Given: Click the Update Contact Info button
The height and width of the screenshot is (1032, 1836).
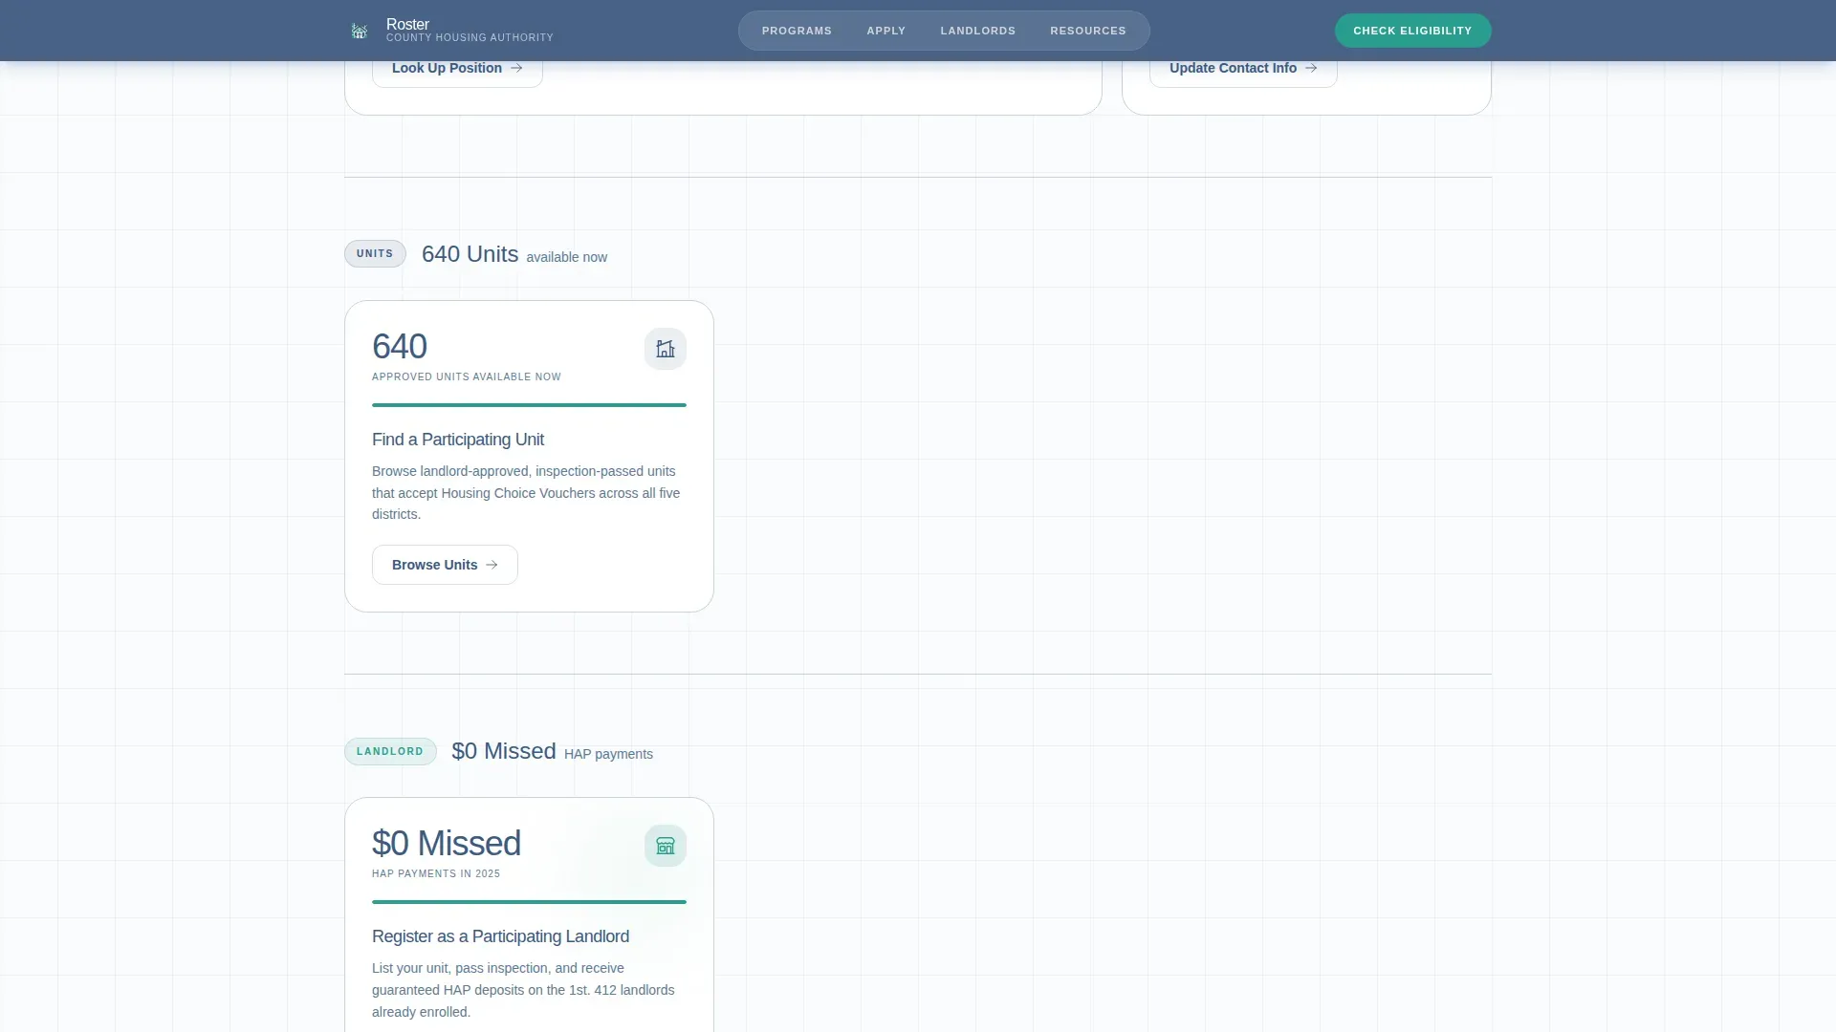Looking at the screenshot, I should coord(1243,69).
